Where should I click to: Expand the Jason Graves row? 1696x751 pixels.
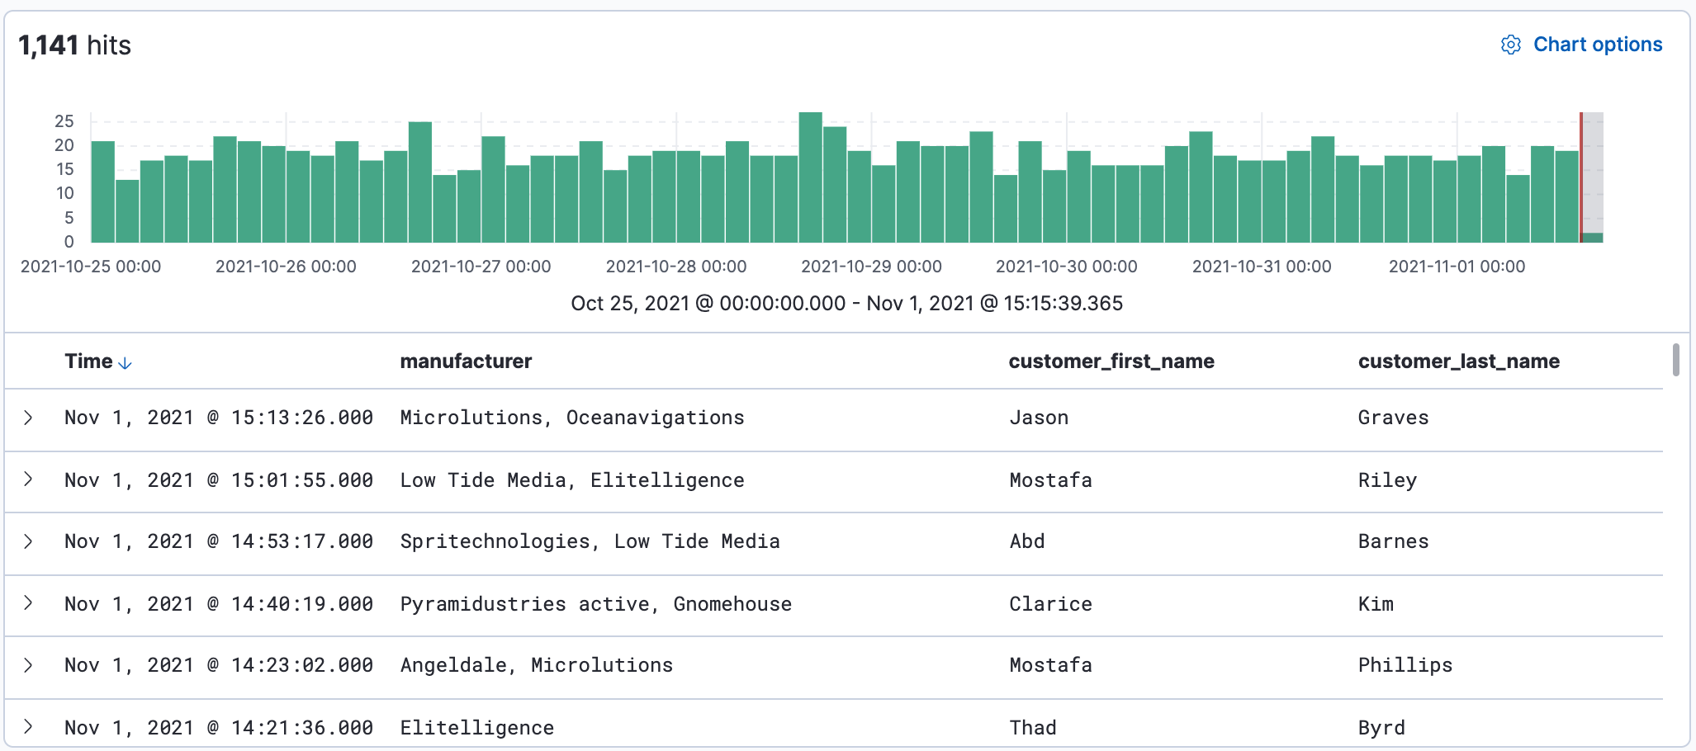(28, 418)
